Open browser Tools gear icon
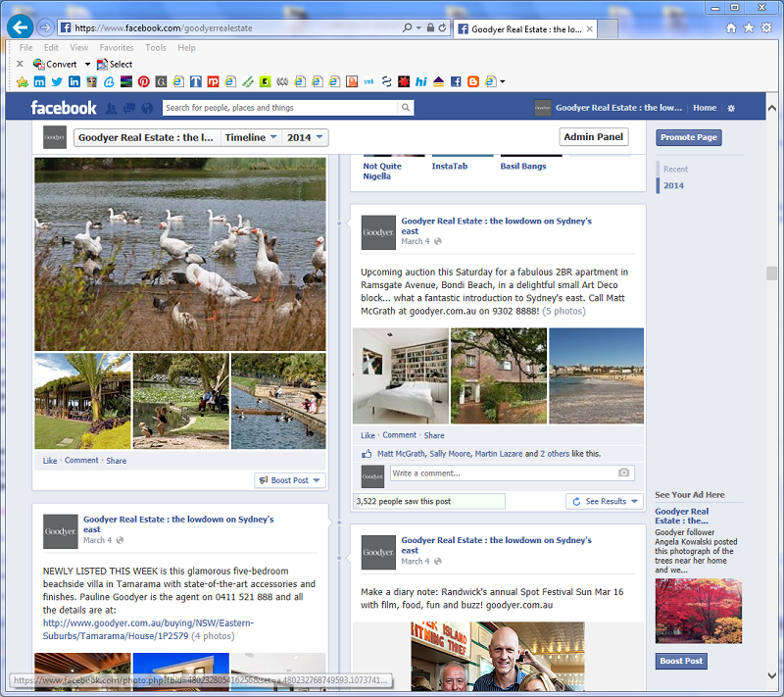The image size is (784, 697). [x=766, y=28]
